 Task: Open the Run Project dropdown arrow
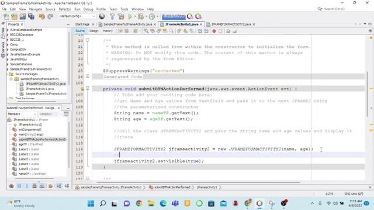pyautogui.click(x=135, y=16)
